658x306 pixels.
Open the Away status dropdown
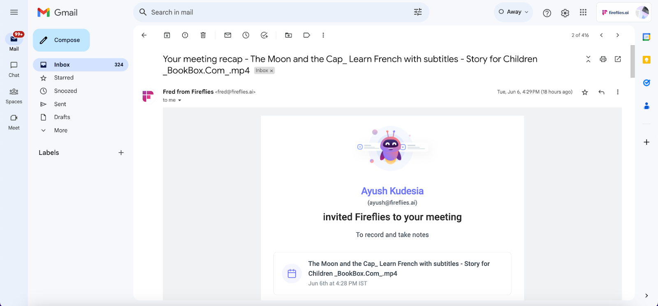click(x=513, y=12)
